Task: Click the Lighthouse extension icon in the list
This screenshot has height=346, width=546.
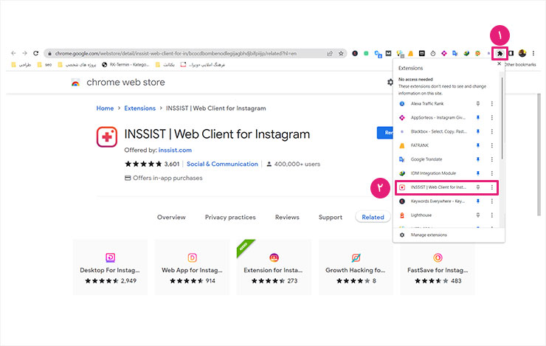Action: 402,215
